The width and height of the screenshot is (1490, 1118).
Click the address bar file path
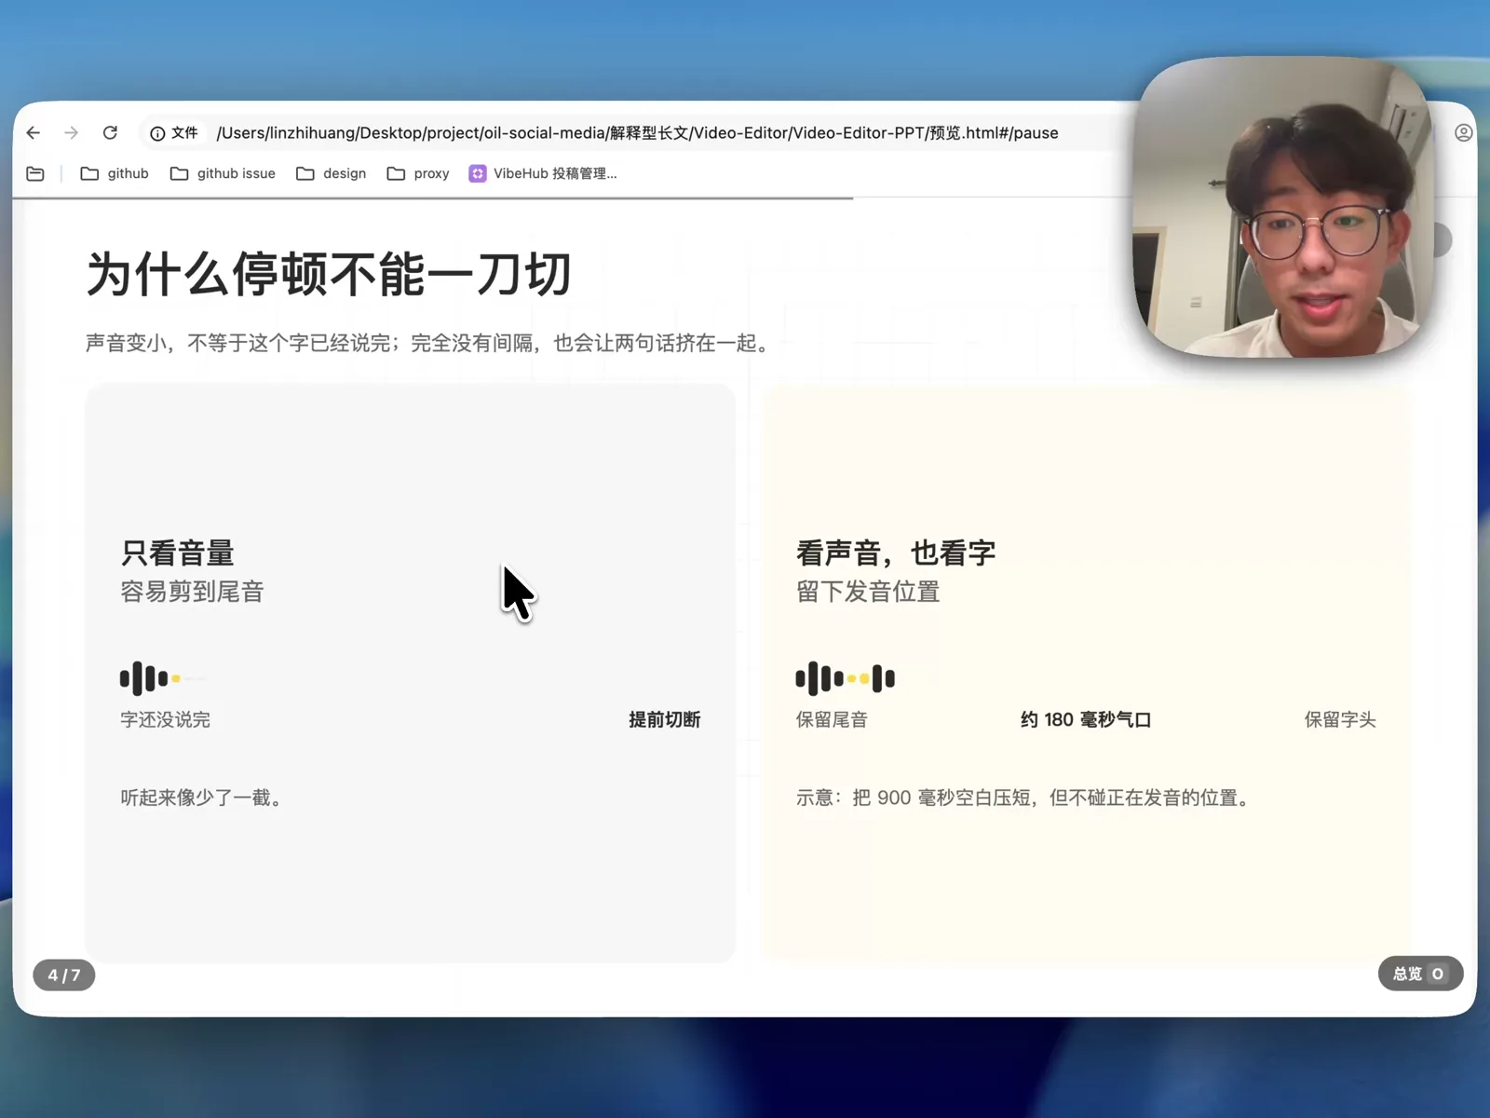pyautogui.click(x=637, y=133)
